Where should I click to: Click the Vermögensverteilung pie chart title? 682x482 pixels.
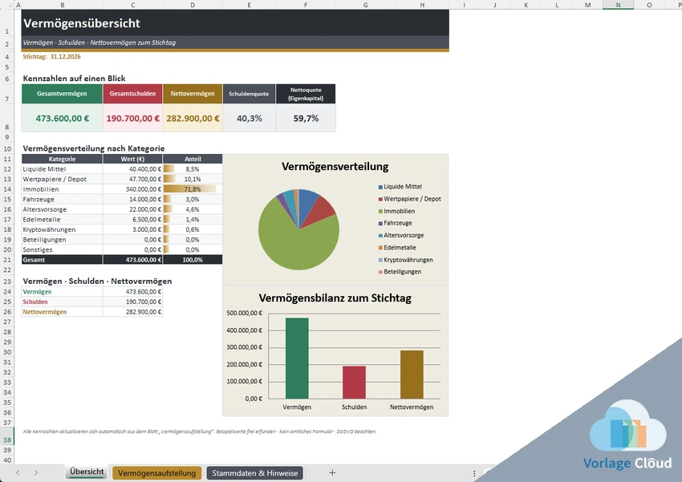[335, 167]
